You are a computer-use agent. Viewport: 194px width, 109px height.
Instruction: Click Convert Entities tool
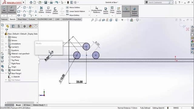[48, 10]
